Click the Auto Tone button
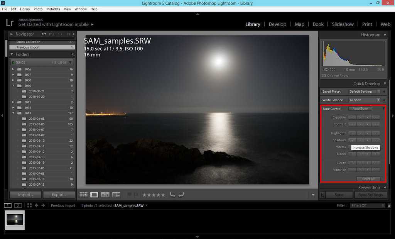 click(x=360, y=109)
